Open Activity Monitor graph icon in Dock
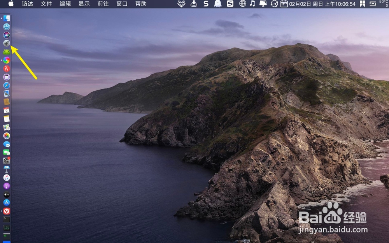The height and width of the screenshot is (243, 389). tap(7, 228)
